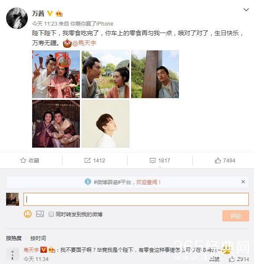The image size is (254, 264).
Task: Open the @馬天宇 mention link
Action: coord(84,43)
